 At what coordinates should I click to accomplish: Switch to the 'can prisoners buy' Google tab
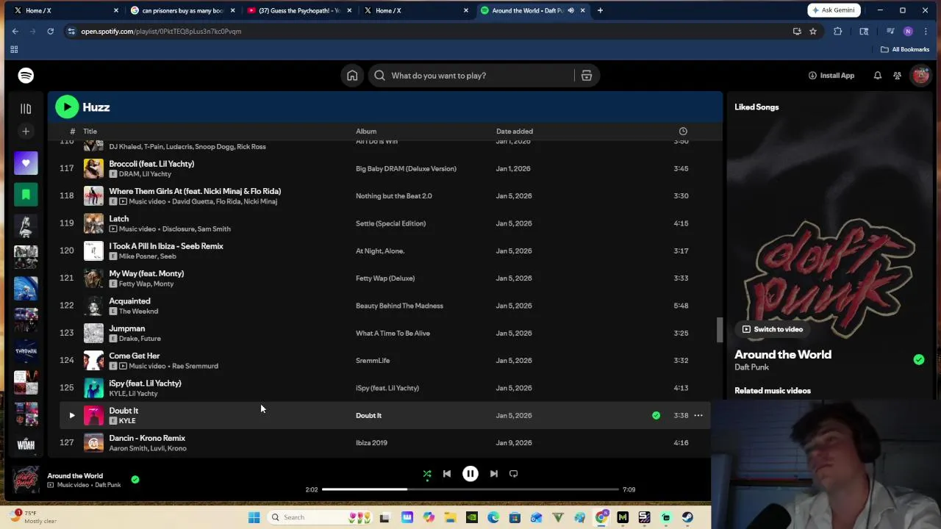[x=182, y=10]
